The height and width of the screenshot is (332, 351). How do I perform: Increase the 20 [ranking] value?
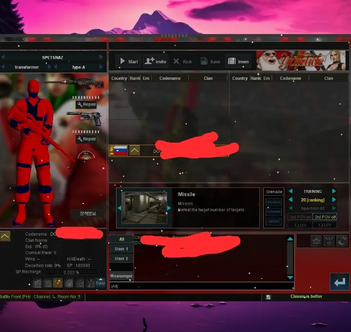(x=334, y=200)
